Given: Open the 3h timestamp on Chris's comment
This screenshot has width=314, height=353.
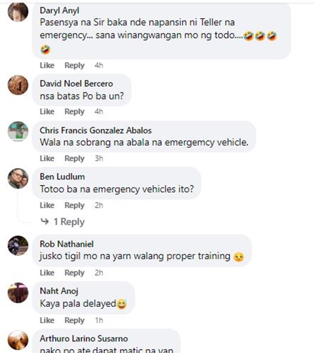Looking at the screenshot, I should 99,158.
